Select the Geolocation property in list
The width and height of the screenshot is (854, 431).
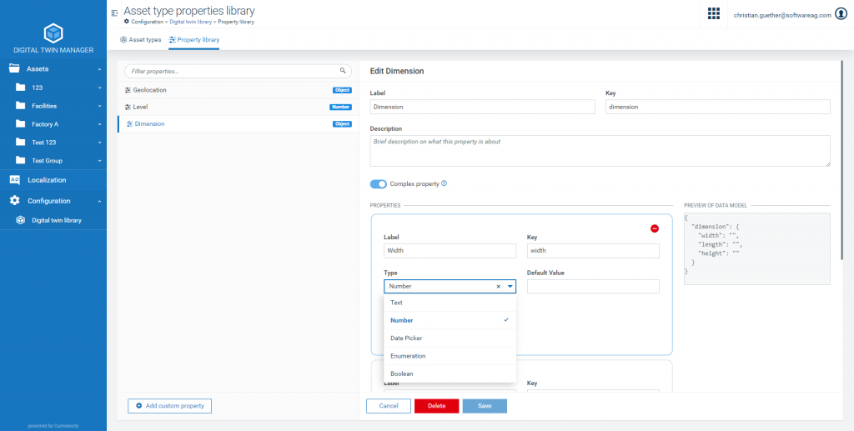150,89
